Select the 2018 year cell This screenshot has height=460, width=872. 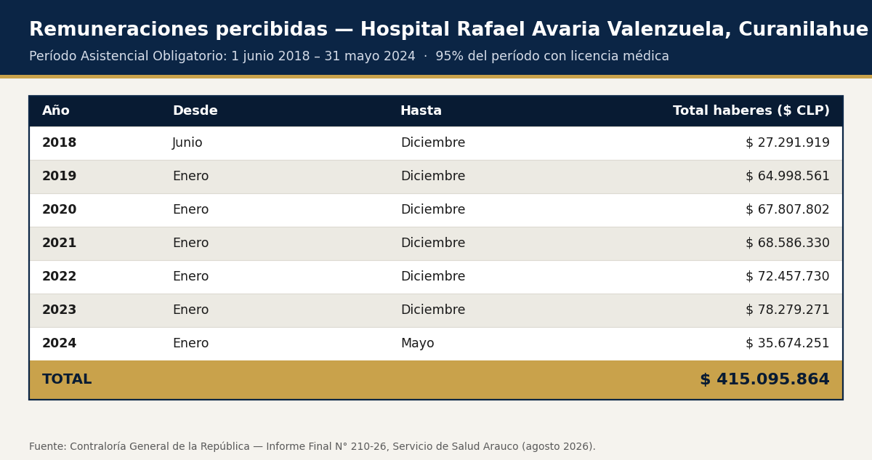[59, 143]
